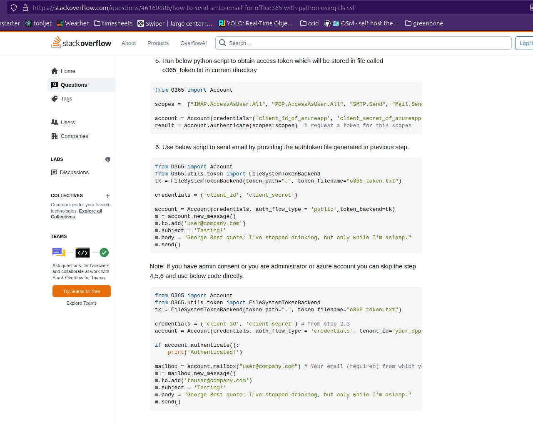Viewport: 533px width, 423px height.
Task: Open the OverflowAI menu item
Action: click(x=194, y=43)
